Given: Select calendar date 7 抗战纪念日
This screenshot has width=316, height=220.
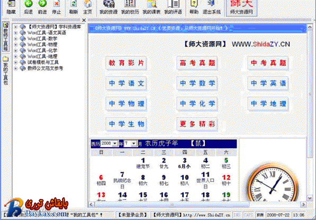Looking at the screenshot, I should point(122,180).
